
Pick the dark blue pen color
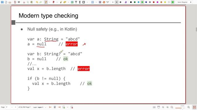coord(146,2)
